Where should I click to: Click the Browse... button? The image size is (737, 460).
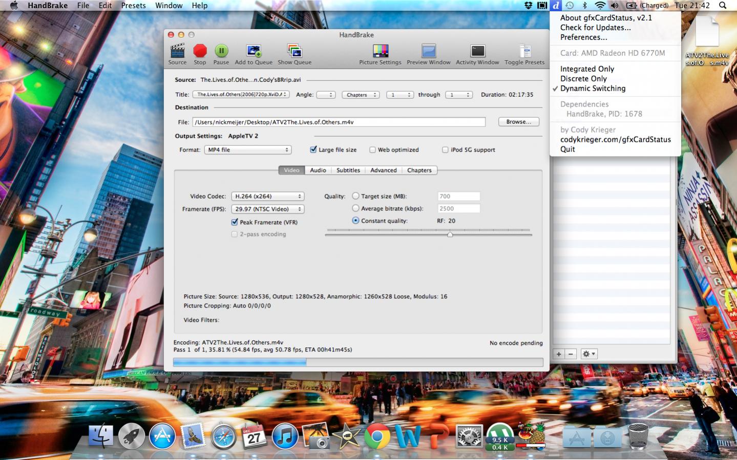click(x=519, y=122)
